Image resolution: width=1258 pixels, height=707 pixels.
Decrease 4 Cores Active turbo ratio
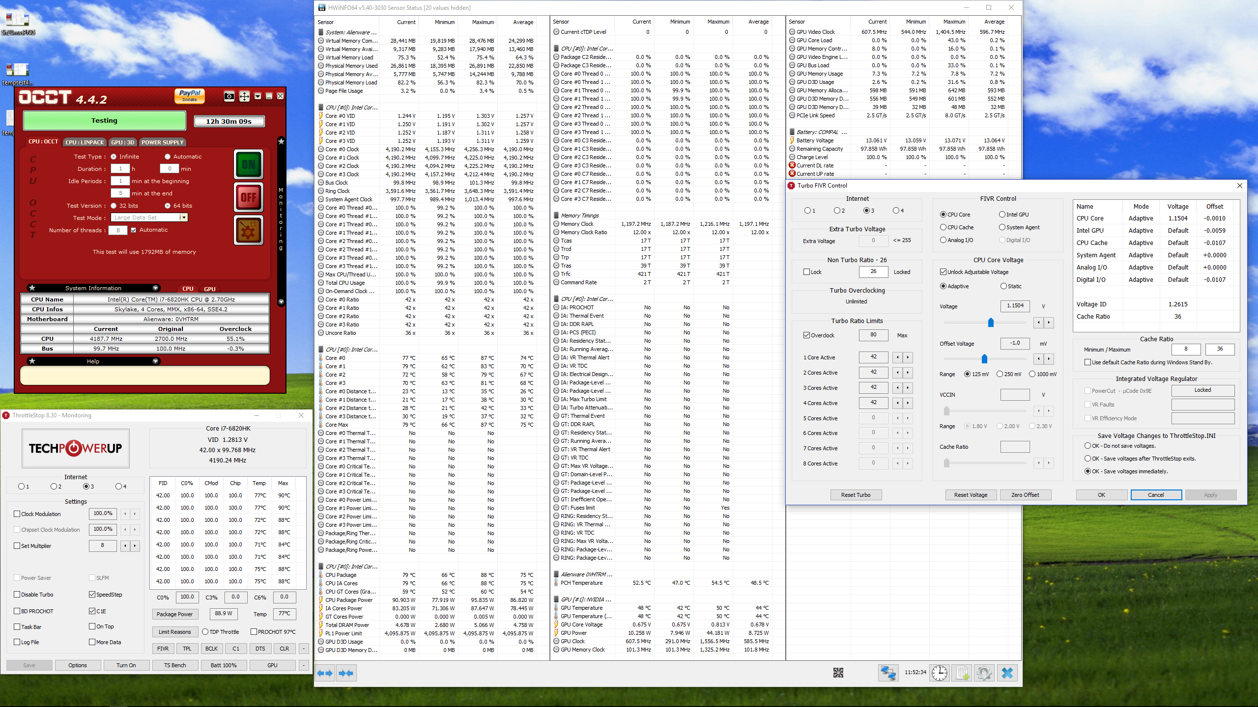click(x=897, y=403)
